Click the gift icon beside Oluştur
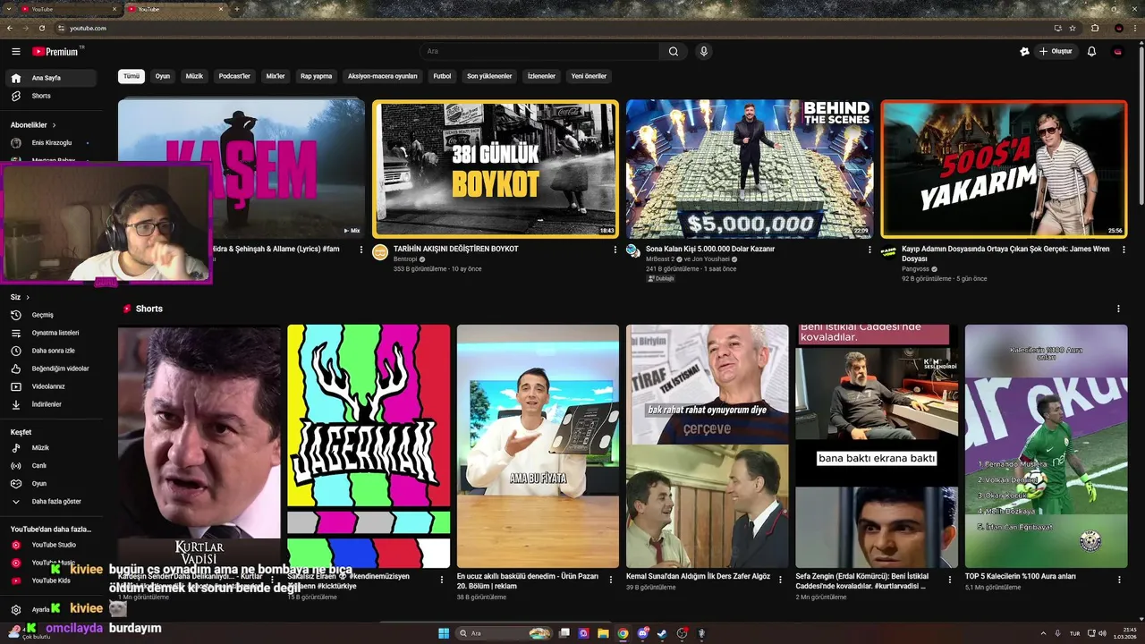1145x644 pixels. tap(1024, 52)
